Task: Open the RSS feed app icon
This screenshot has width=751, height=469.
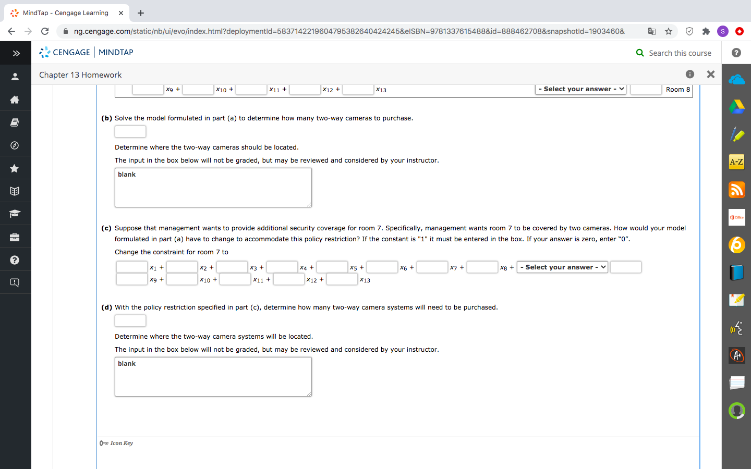Action: 736,190
